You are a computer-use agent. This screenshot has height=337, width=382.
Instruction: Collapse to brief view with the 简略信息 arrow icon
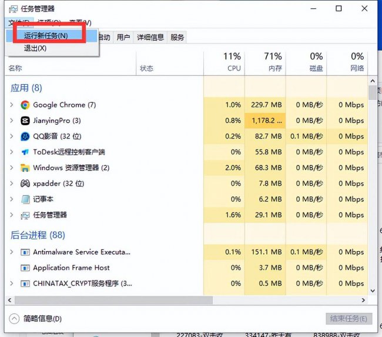[x=14, y=319]
